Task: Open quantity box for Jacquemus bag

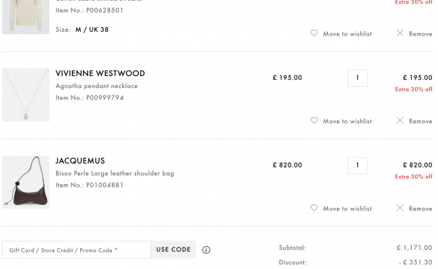Action: click(358, 165)
